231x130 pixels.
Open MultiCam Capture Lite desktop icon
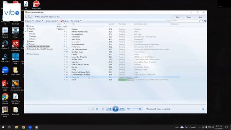tap(16, 46)
